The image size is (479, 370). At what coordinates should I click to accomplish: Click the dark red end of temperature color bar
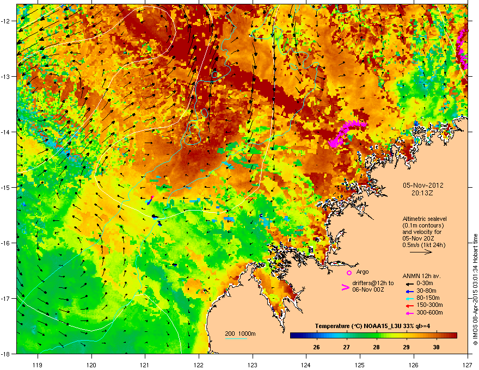point(453,335)
